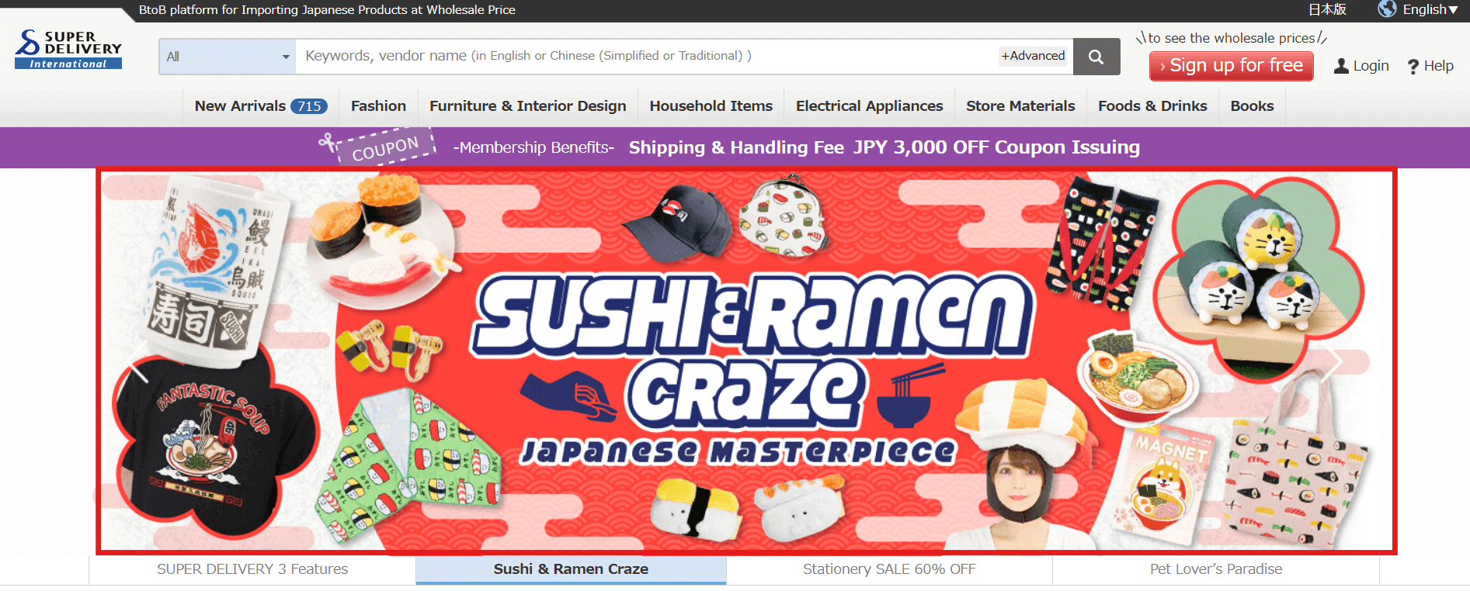Click the 715 new arrivals badge
1470x591 pixels.
309,106
